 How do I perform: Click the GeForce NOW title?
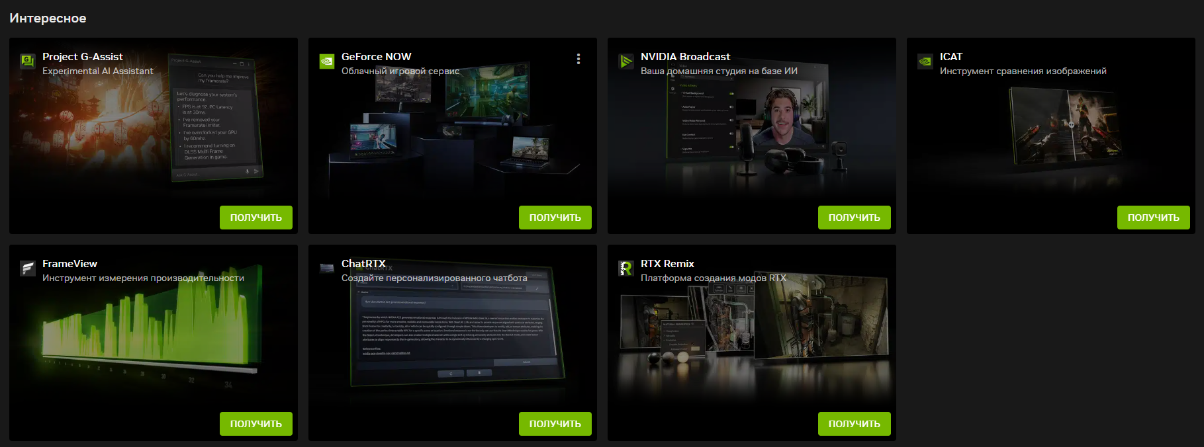point(377,57)
